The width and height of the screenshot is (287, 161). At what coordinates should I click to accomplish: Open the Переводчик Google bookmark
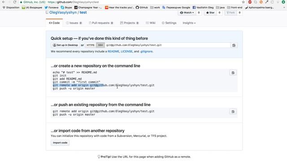coord(176,8)
